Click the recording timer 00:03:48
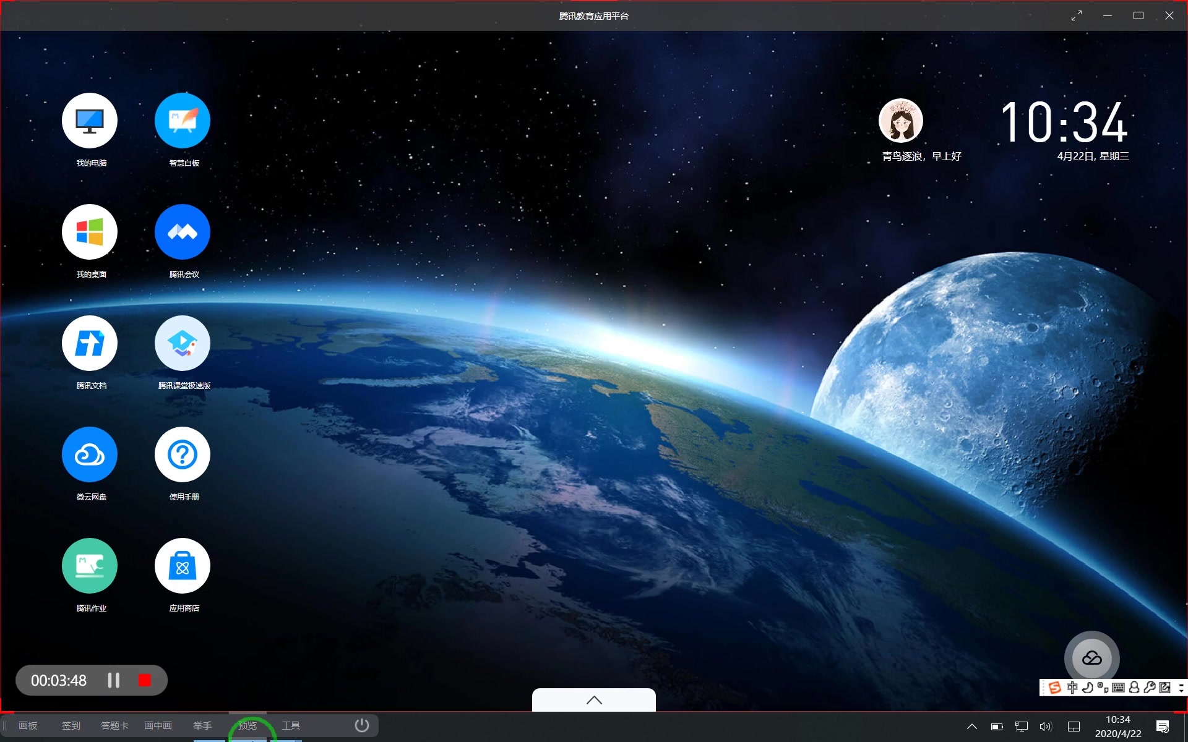The image size is (1188, 742). (59, 680)
